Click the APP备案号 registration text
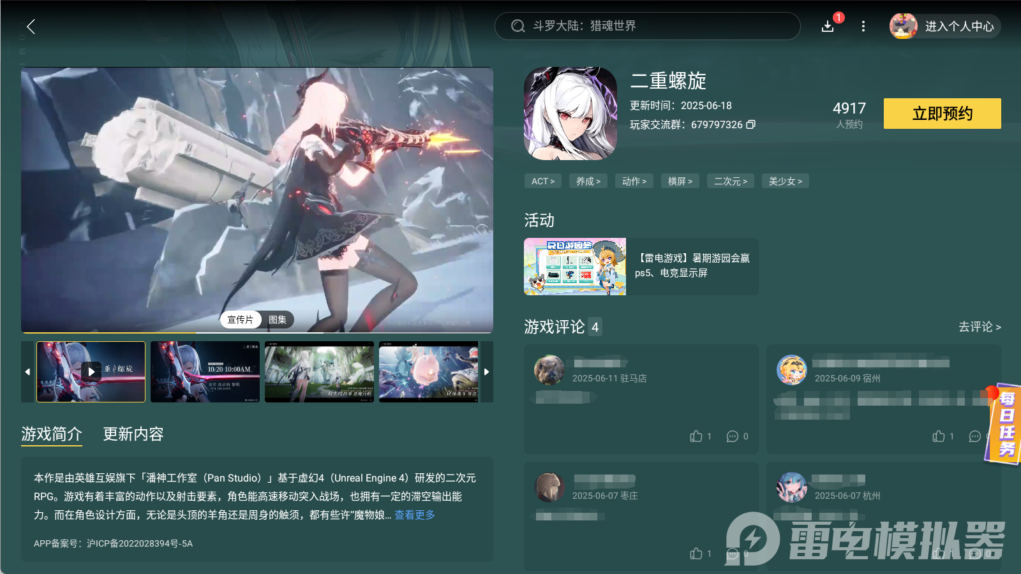 pos(113,543)
